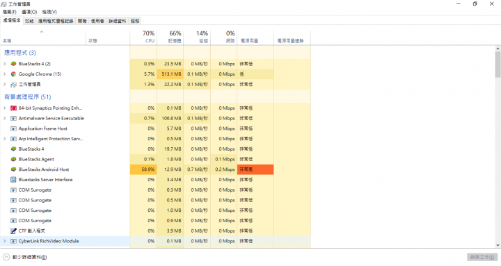Sort by the 70% CPU column header
Viewport: 501px width, 266px height.
tap(143, 37)
